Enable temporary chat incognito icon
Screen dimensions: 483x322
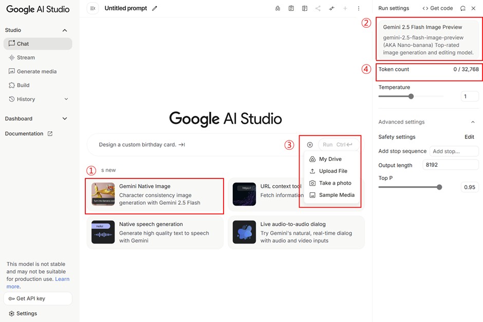[x=277, y=8]
